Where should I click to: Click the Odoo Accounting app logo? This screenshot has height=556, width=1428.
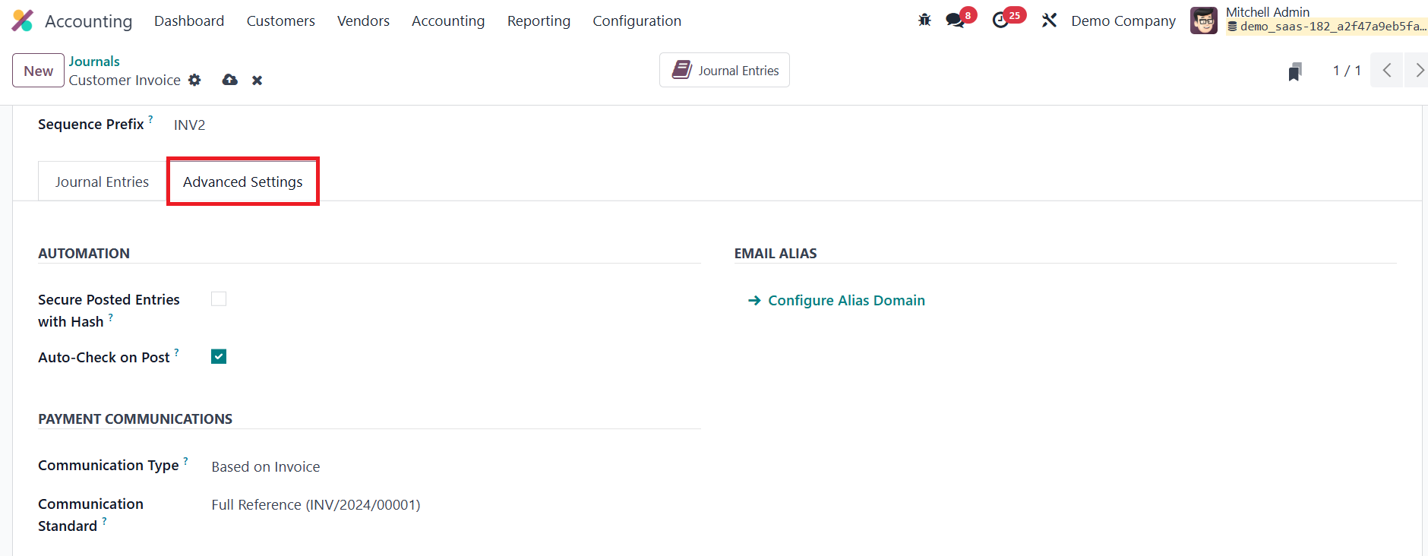pyautogui.click(x=23, y=21)
